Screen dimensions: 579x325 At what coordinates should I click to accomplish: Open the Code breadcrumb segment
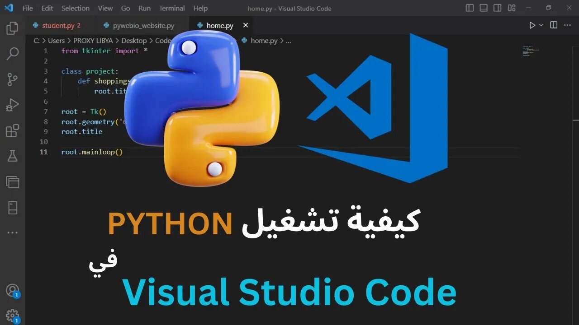(163, 41)
